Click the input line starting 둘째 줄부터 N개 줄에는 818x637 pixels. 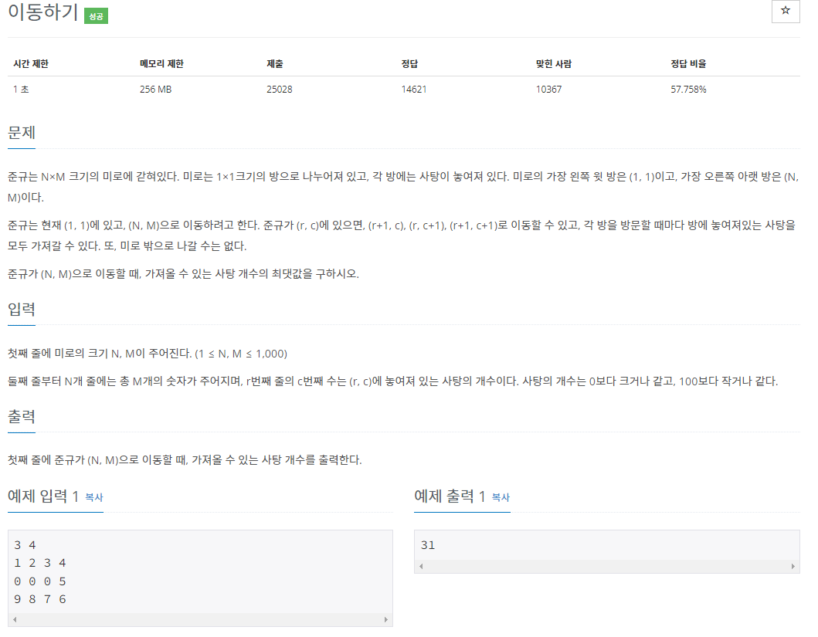pyautogui.click(x=393, y=381)
